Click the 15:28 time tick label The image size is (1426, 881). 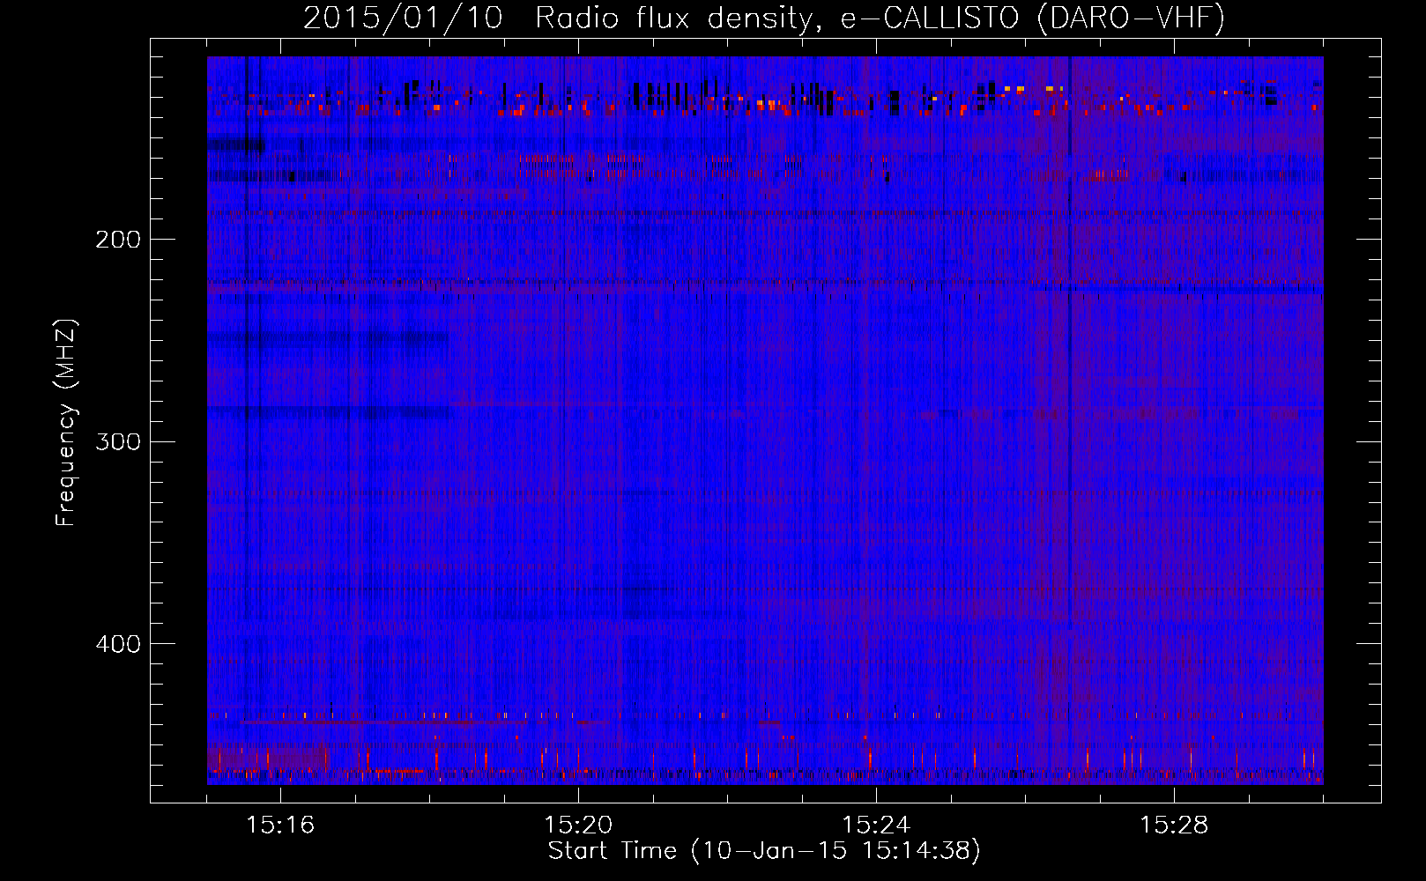[1174, 825]
